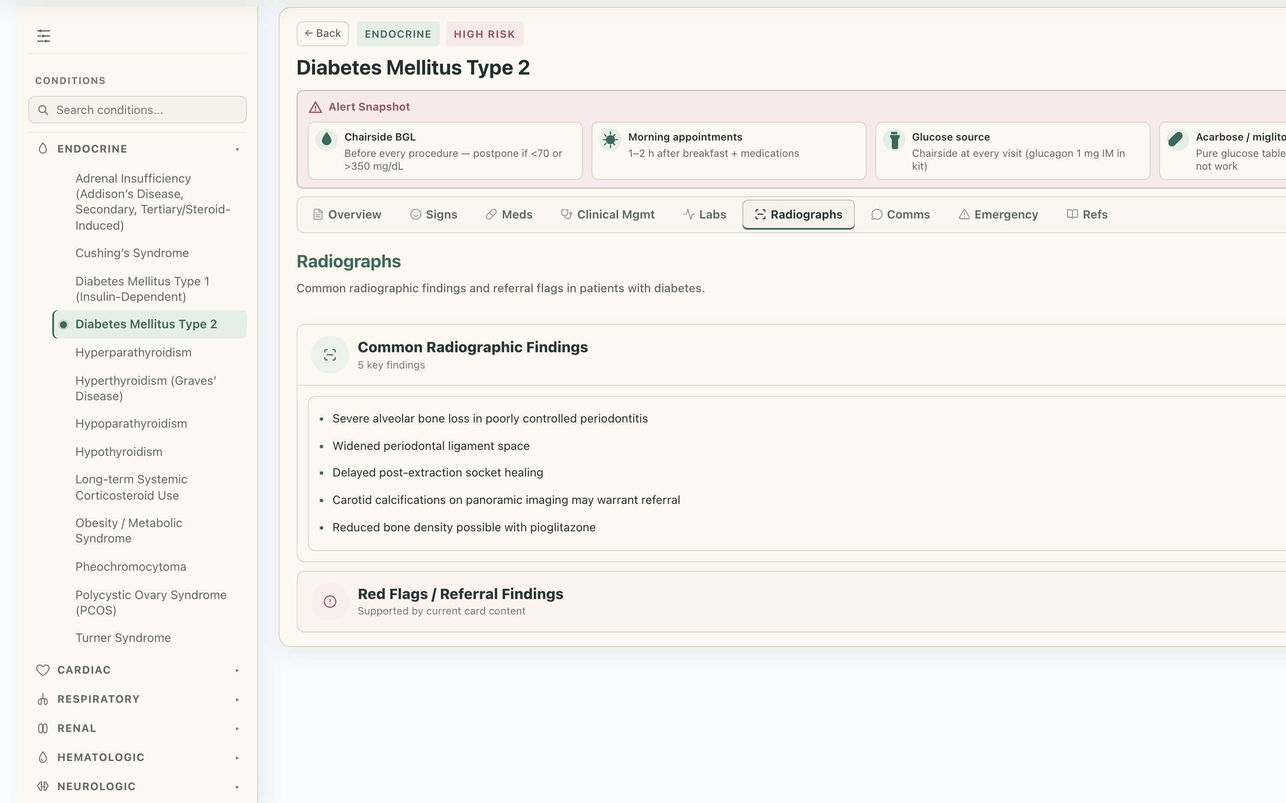Expand the Respiratory category

pos(237,699)
